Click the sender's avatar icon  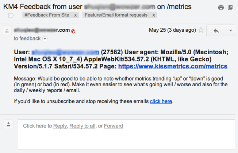pyautogui.click(x=7, y=31)
